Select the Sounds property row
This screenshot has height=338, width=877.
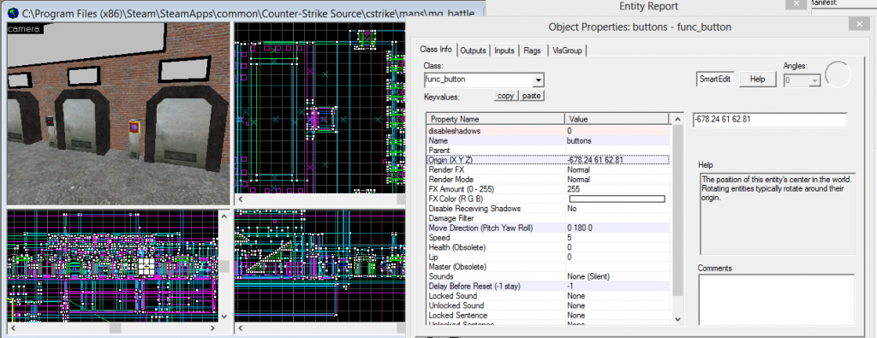pyautogui.click(x=547, y=276)
